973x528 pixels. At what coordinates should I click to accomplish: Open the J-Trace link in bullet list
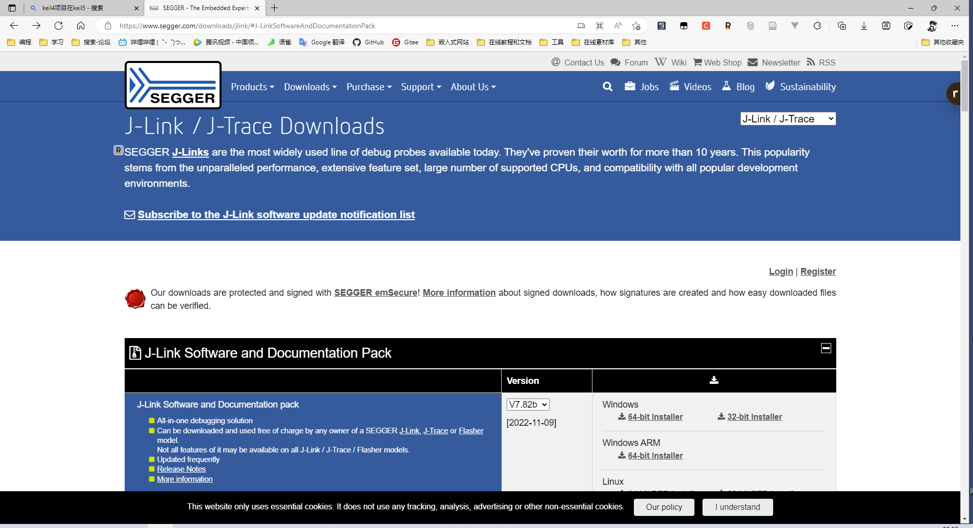(436, 431)
